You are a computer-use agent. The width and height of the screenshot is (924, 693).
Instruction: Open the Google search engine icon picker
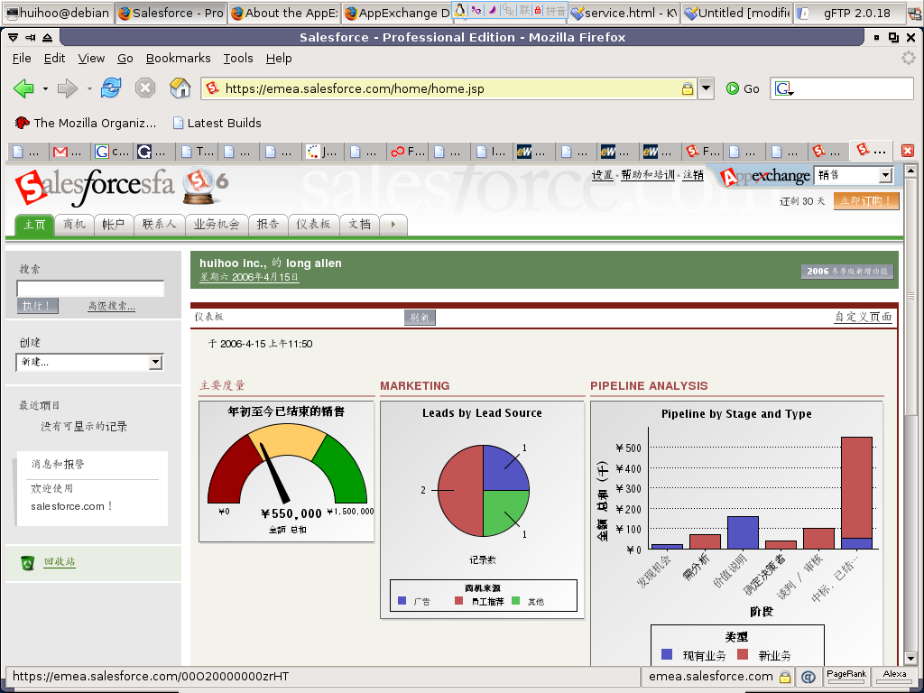[784, 89]
